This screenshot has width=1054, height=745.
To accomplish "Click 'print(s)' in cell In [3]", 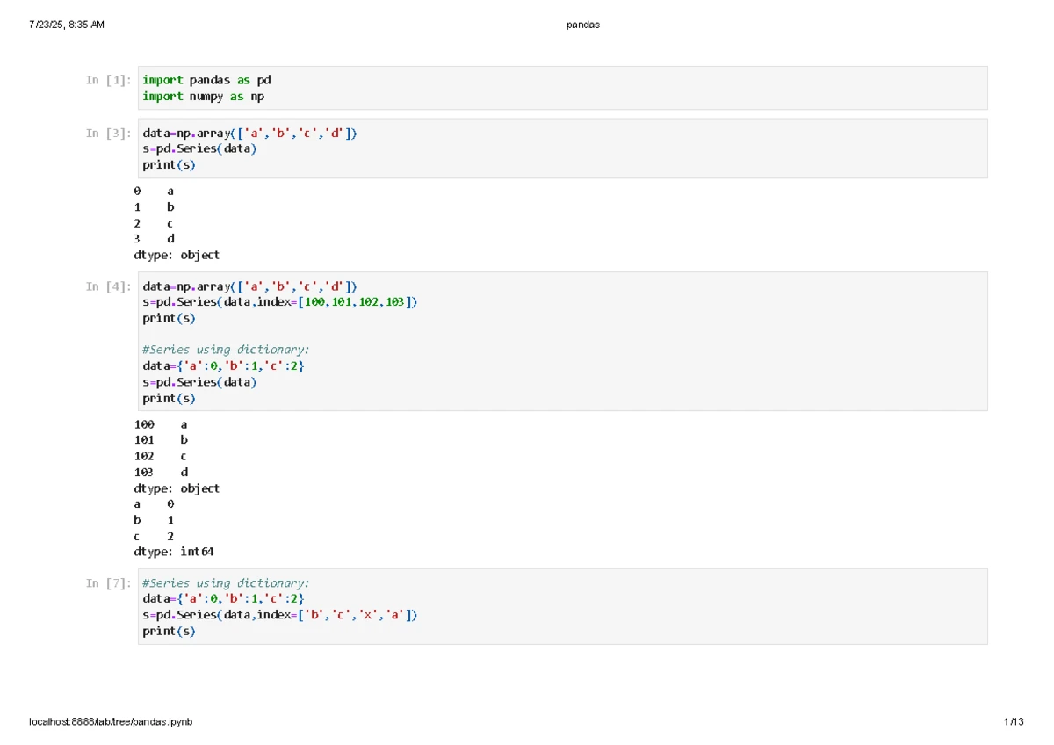I will coord(169,165).
